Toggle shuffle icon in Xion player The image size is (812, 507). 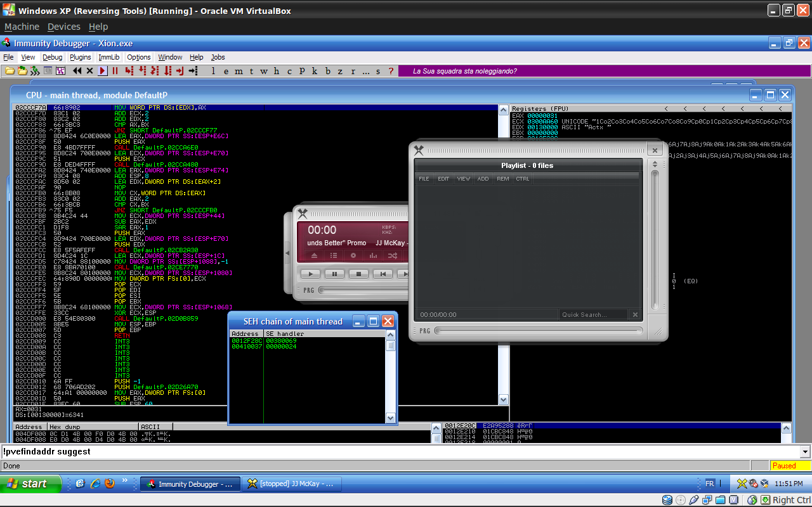click(x=393, y=255)
